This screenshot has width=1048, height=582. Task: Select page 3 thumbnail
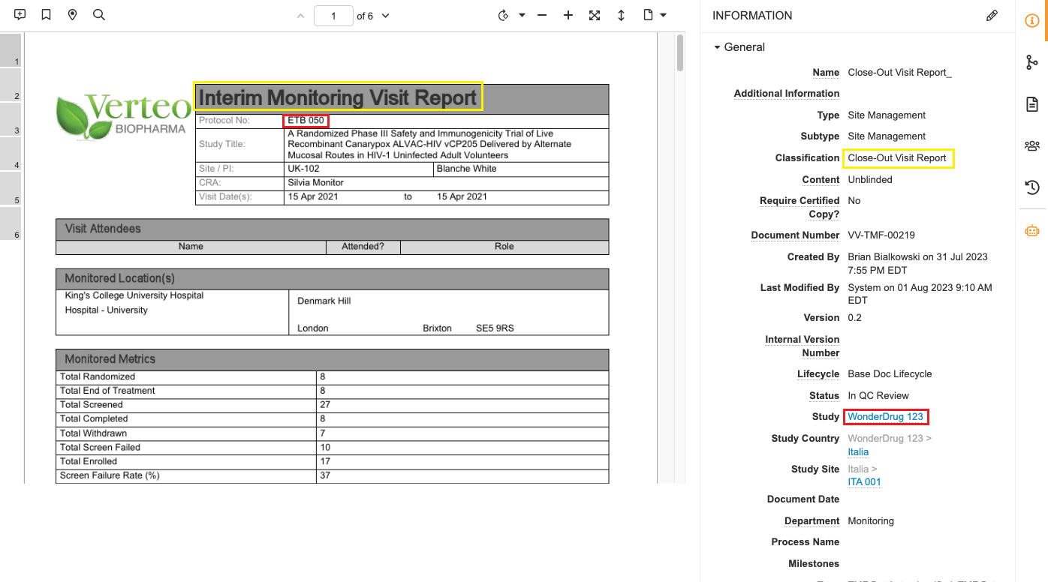[x=11, y=119]
